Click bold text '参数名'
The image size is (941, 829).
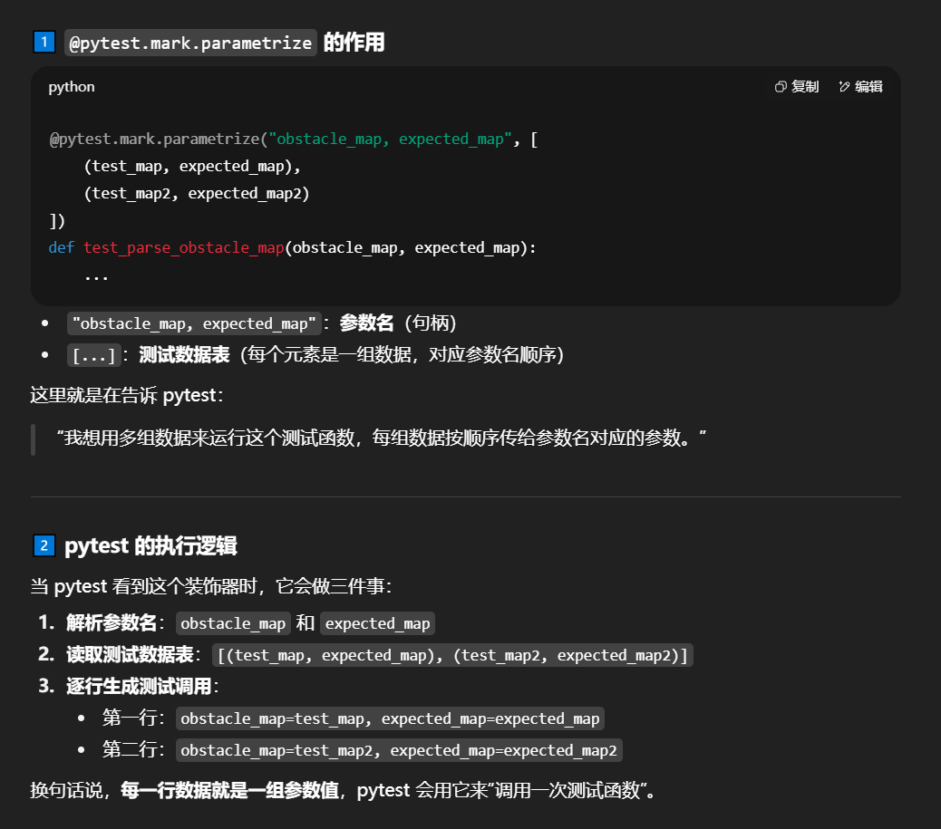[366, 323]
